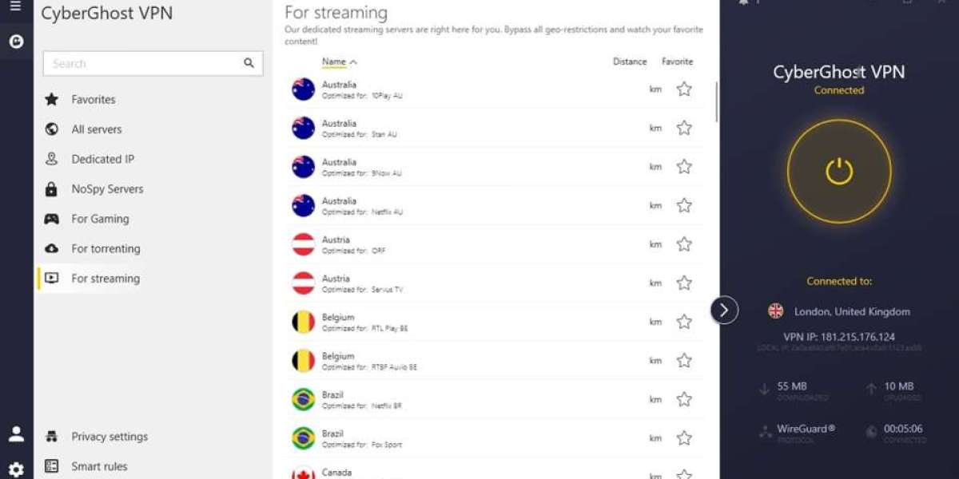
Task: Click the United Kingdom flag icon
Action: click(x=775, y=311)
